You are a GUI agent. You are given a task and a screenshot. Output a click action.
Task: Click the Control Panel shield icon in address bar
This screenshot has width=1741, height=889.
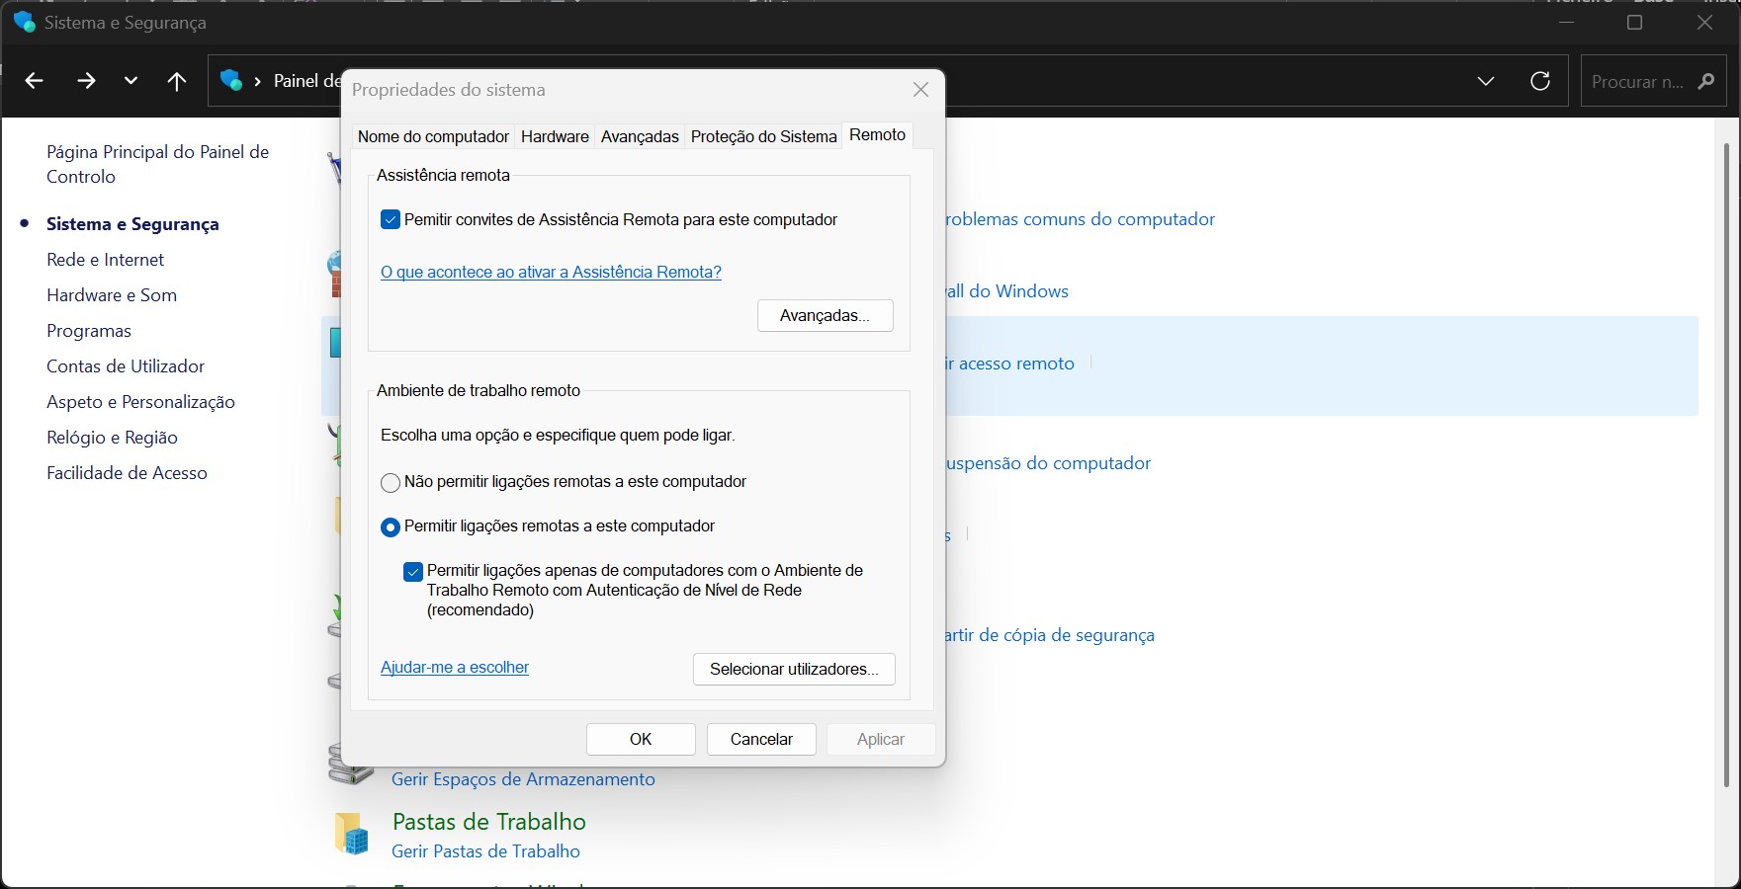tap(231, 81)
